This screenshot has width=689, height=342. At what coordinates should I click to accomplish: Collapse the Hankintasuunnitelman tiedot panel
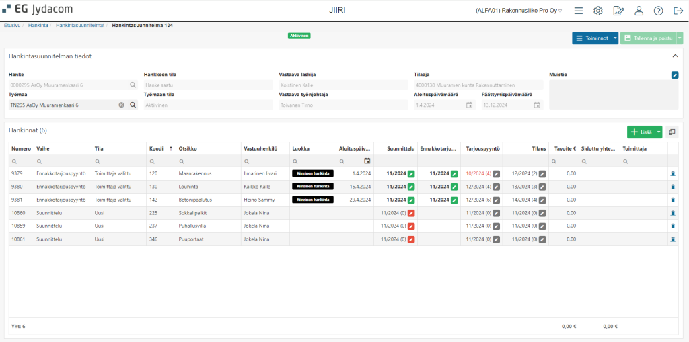676,56
